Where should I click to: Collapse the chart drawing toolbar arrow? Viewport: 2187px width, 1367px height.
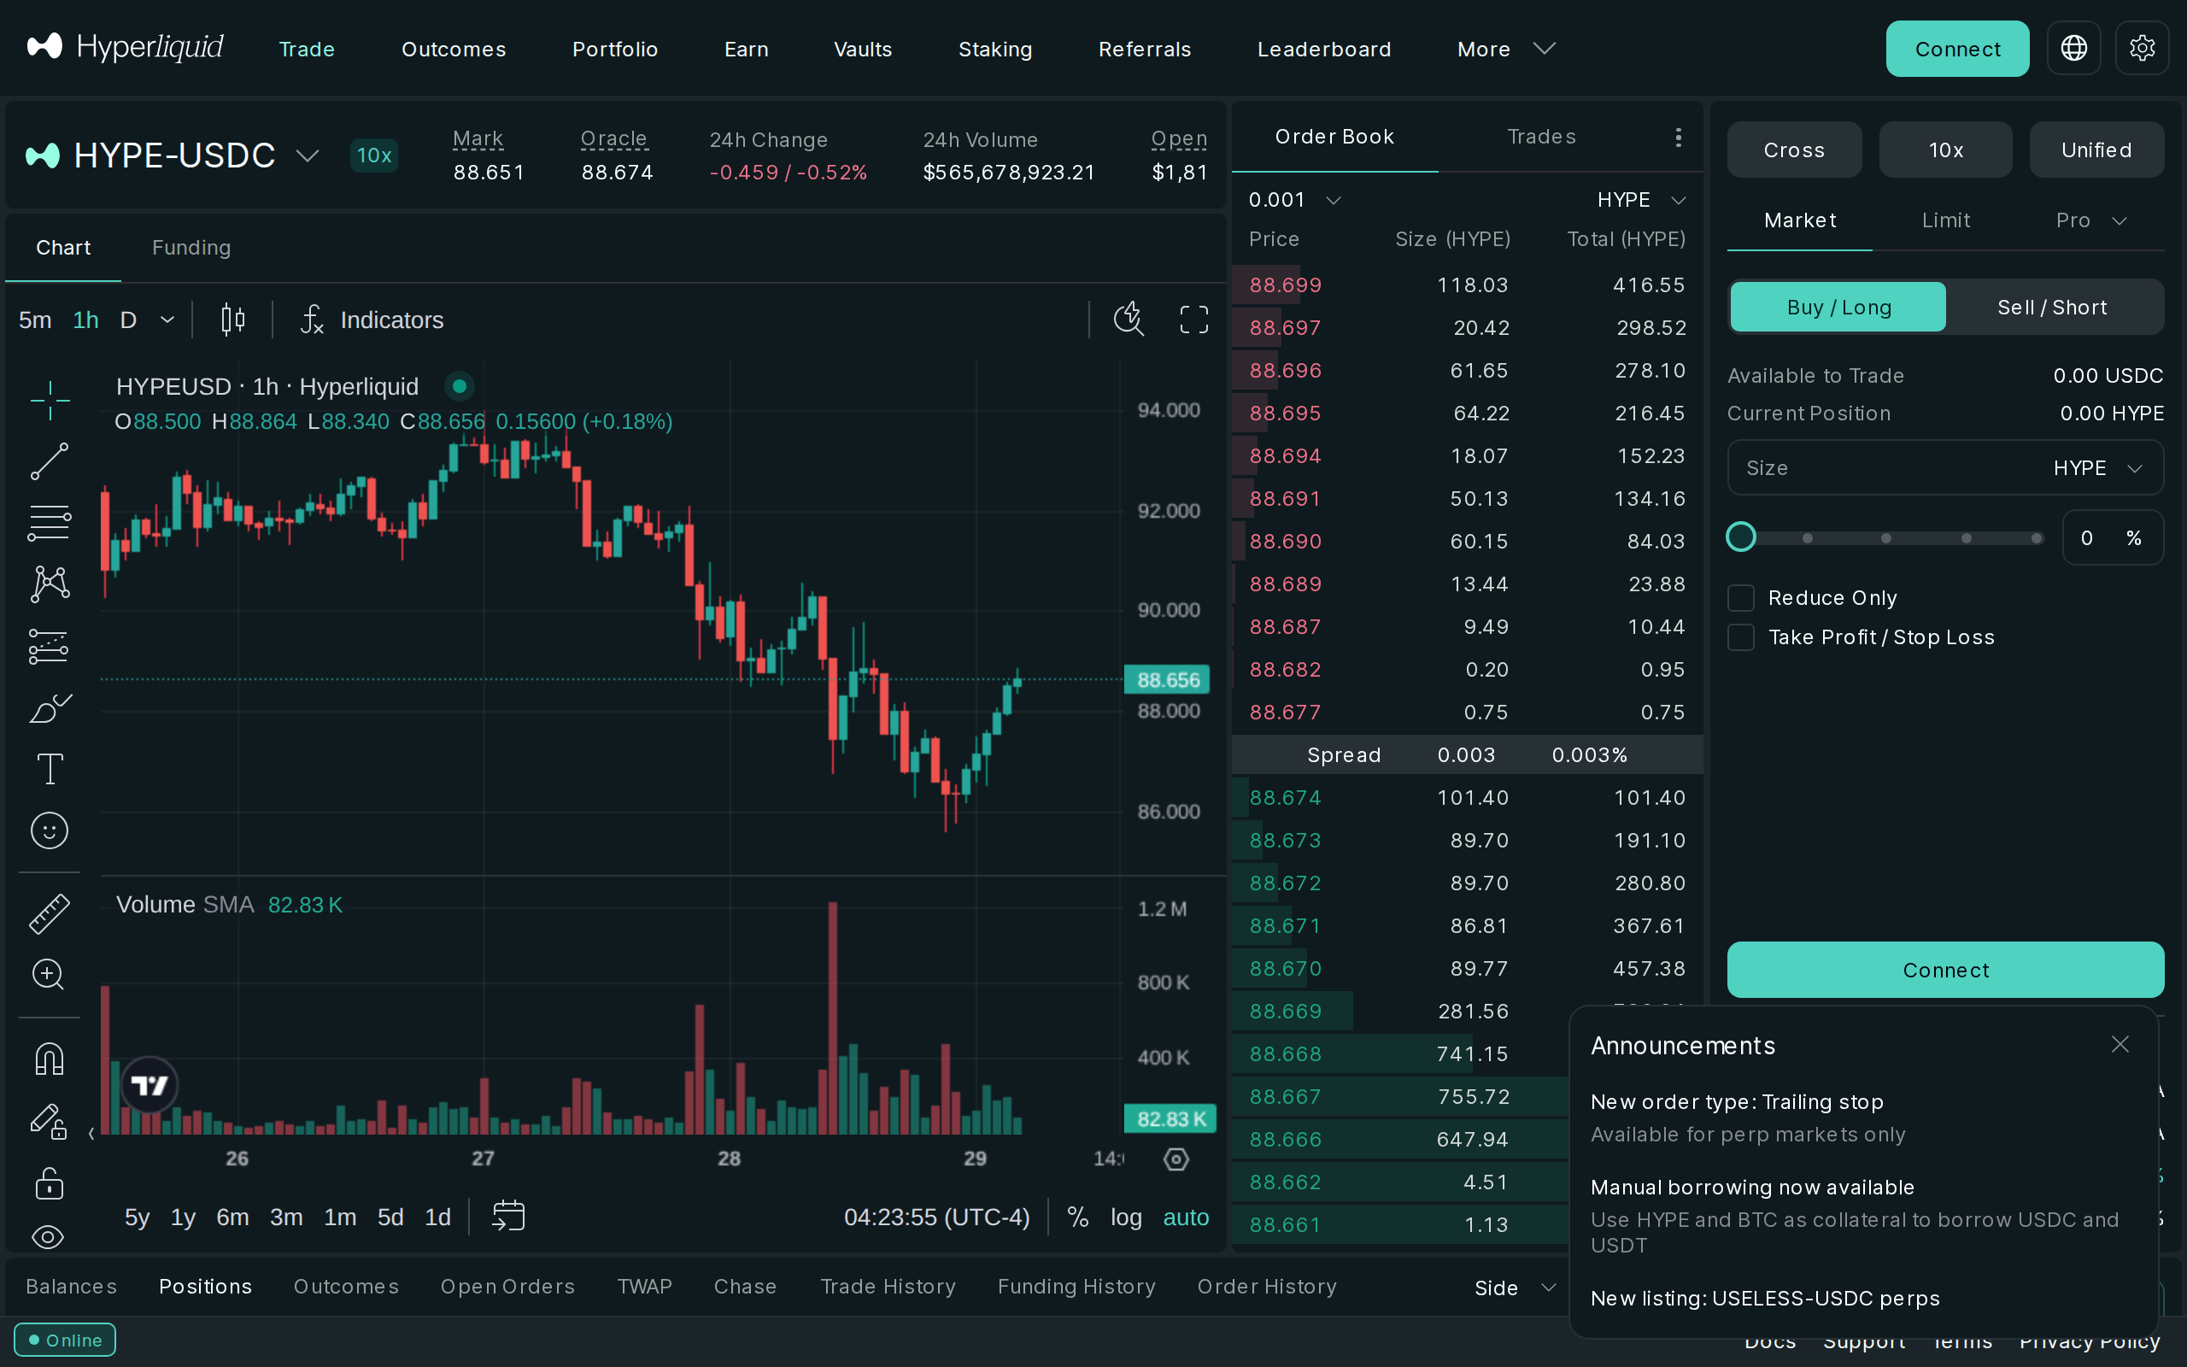(x=91, y=1133)
